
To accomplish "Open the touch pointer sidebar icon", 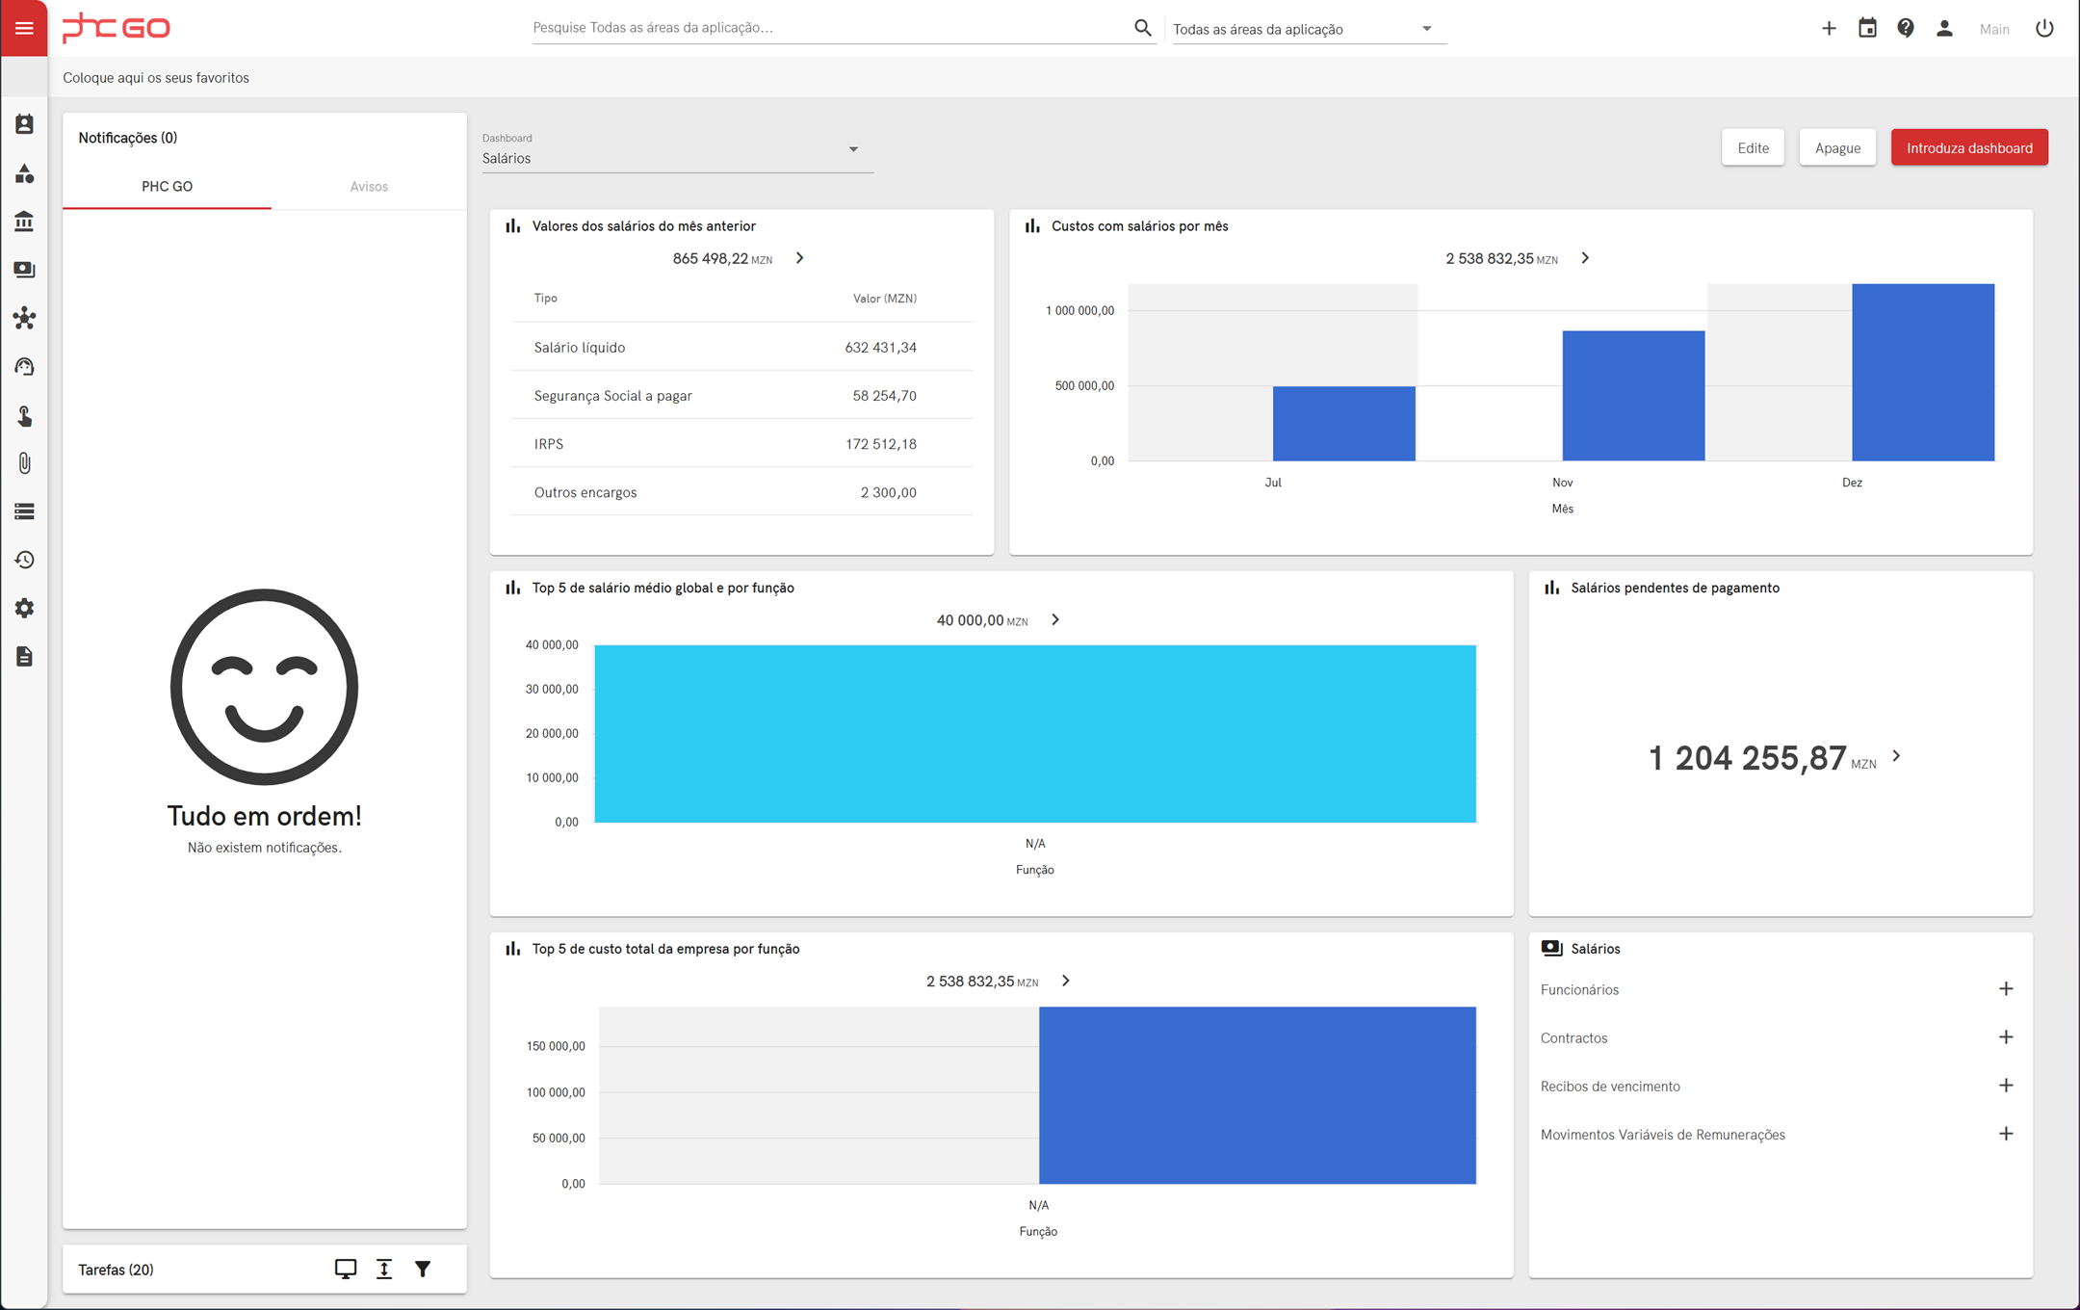I will [24, 415].
